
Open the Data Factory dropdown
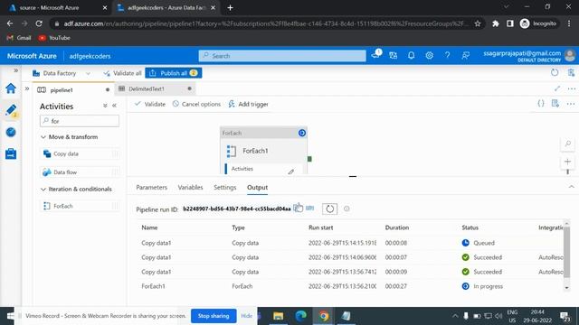62,73
